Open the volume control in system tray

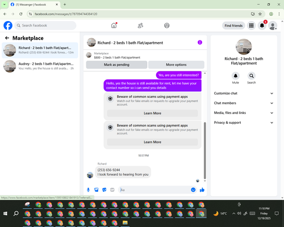click(239, 213)
